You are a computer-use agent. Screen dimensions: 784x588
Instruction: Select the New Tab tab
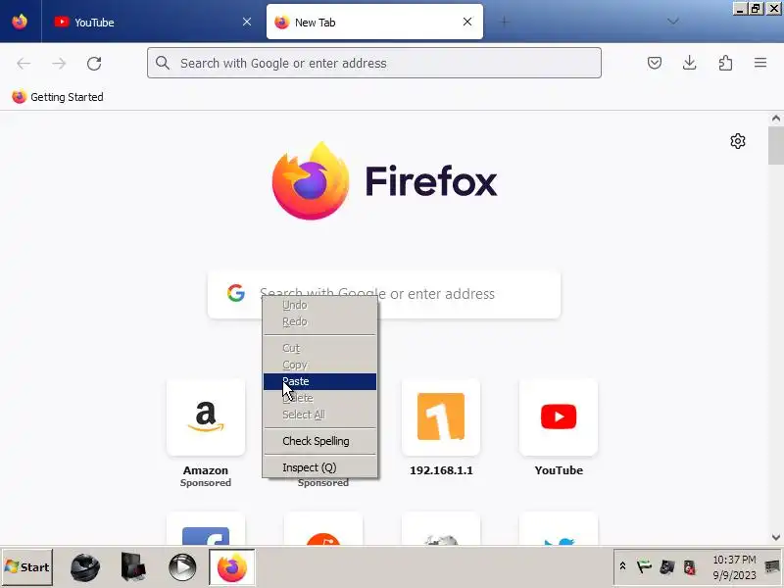[374, 22]
